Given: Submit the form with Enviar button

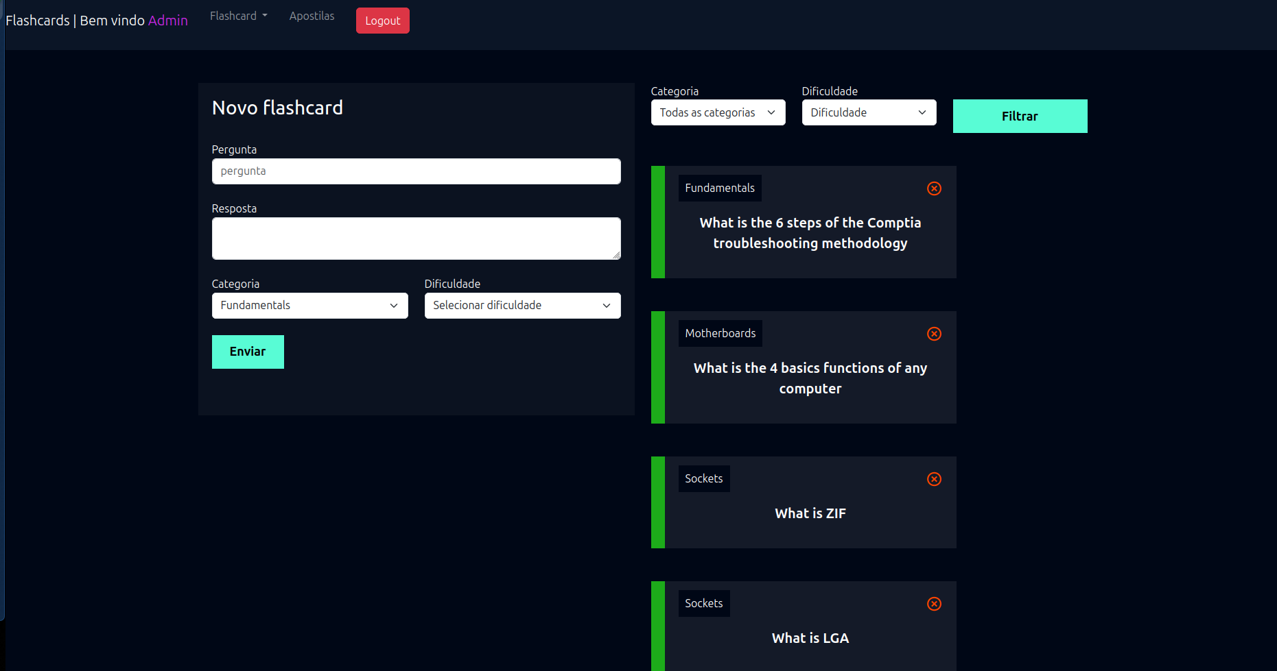Looking at the screenshot, I should coord(248,352).
